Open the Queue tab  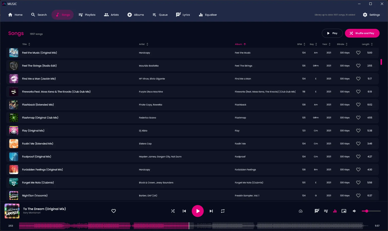(160, 15)
